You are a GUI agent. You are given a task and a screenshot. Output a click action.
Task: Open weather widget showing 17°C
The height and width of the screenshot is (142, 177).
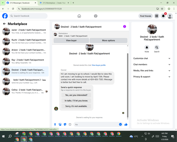pyautogui.click(x=134, y=136)
